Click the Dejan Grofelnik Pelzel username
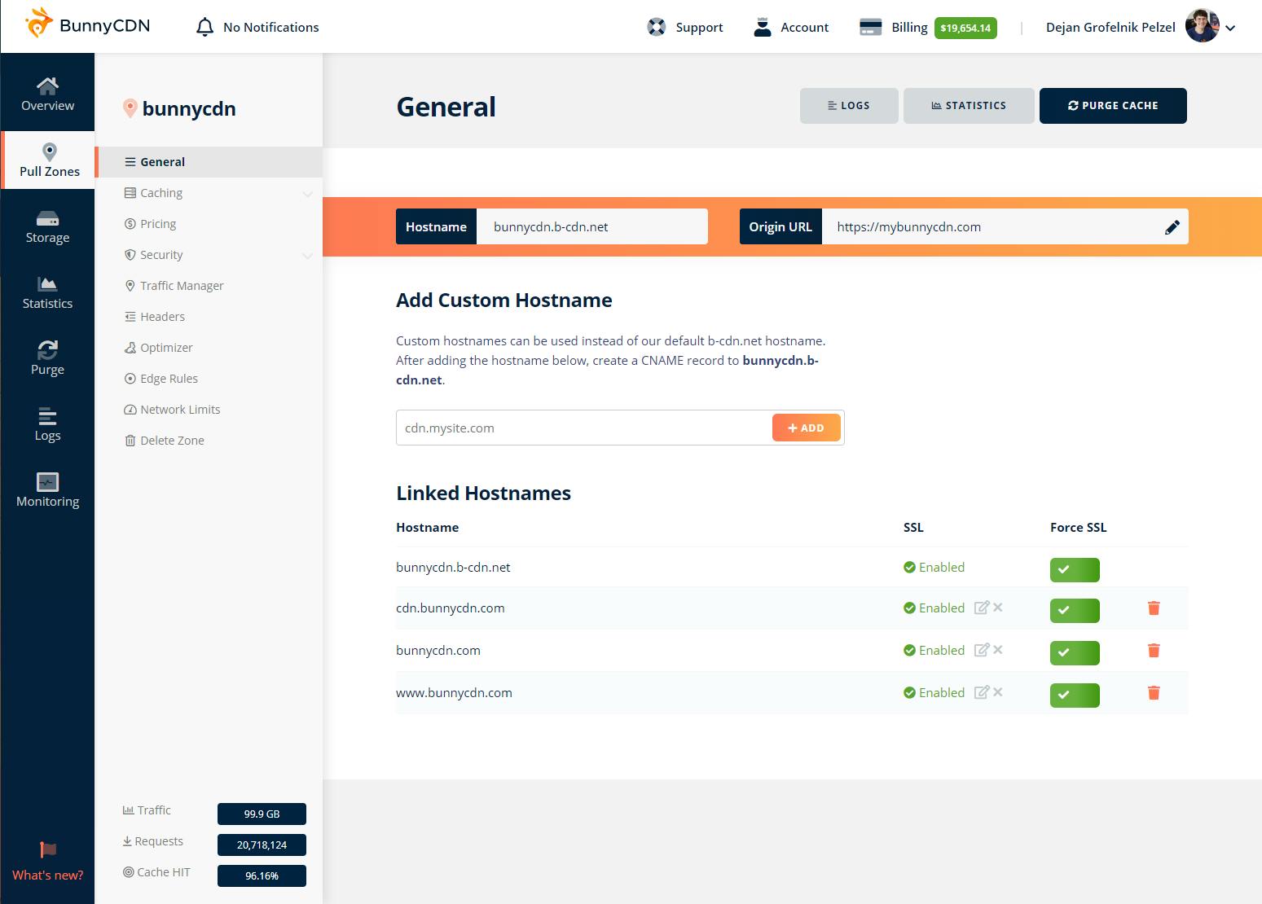Screen dimensions: 1262x904 coord(1110,27)
